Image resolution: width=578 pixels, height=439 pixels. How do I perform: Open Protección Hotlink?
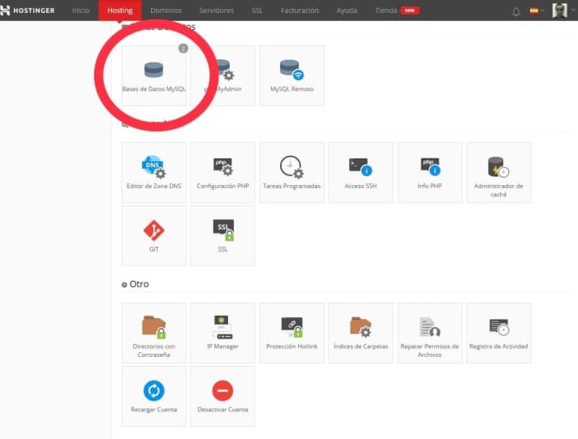[x=292, y=334]
